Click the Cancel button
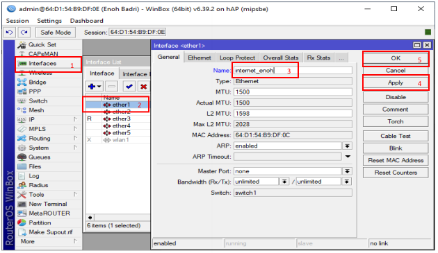The image size is (438, 253). tap(396, 71)
